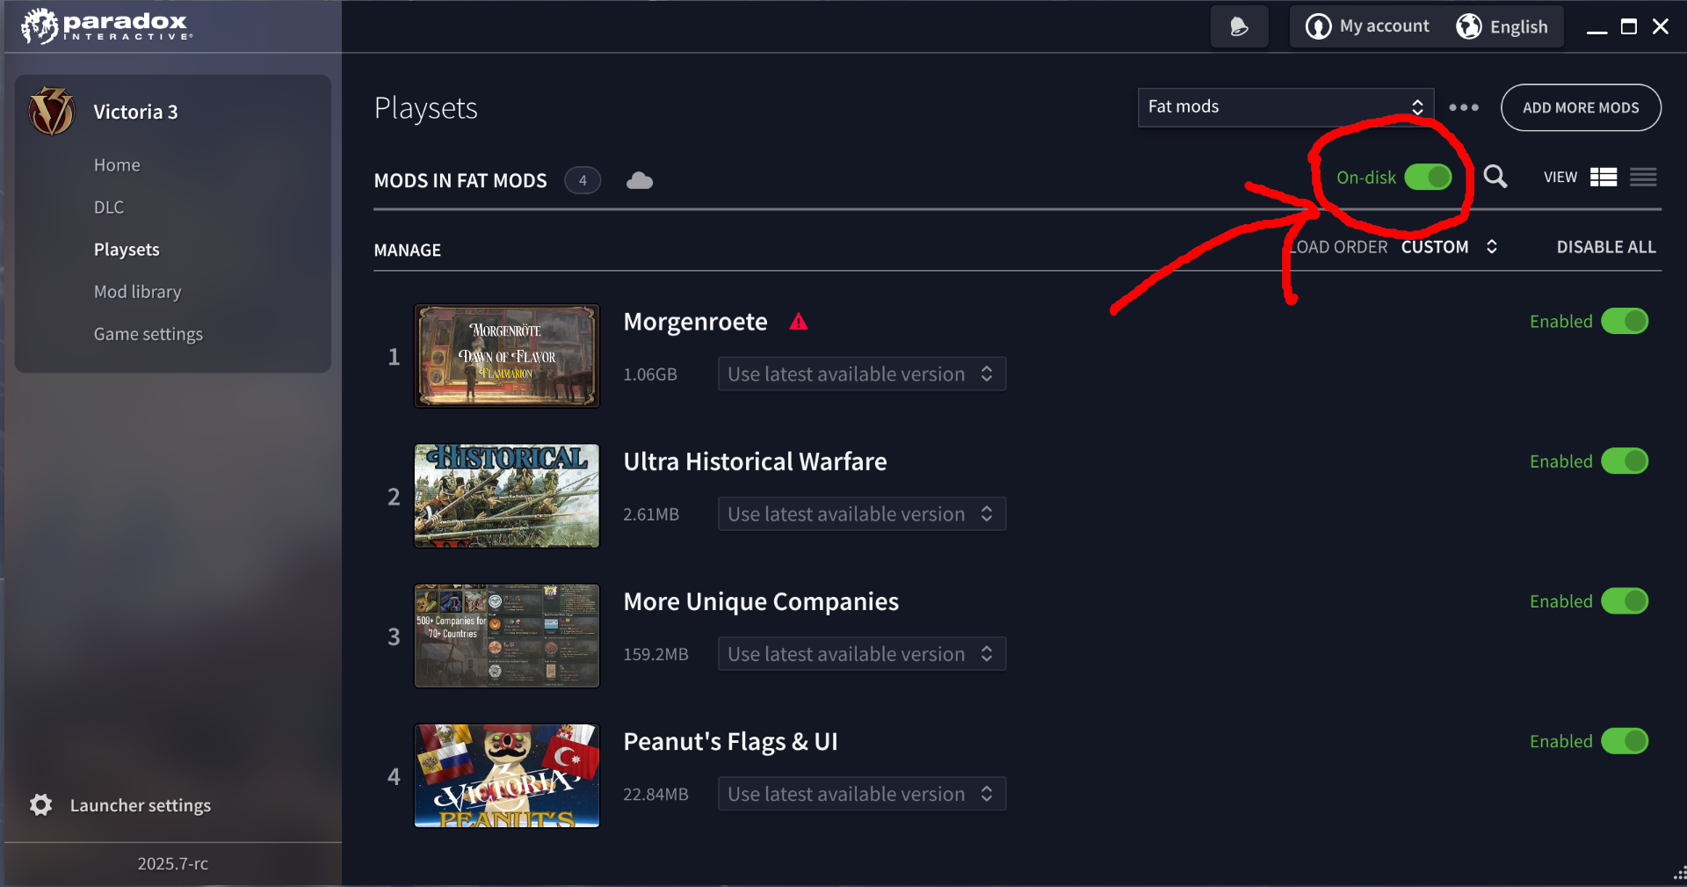Open Peanut's Flags & UI version dropdown
Image resolution: width=1687 pixels, height=887 pixels.
(862, 794)
